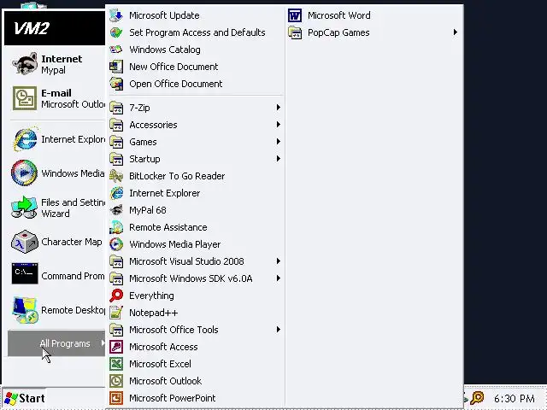The image size is (547, 410).
Task: Launch the Command Prompt icon
Action: [x=25, y=274]
